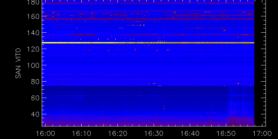Click the 16:40 time axis label
Screen dimensions: 278x139
point(190,133)
